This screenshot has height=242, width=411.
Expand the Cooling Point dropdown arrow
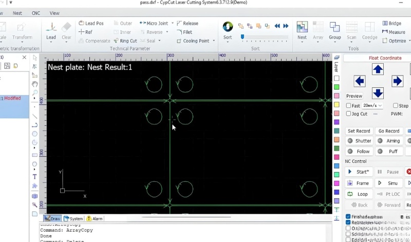point(214,41)
